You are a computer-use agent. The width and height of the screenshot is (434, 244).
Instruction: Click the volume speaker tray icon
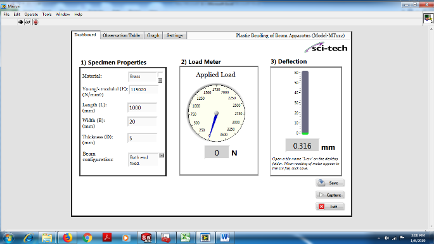(x=387, y=238)
